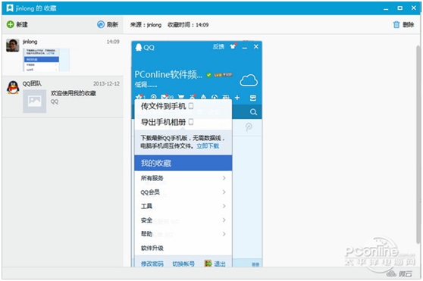Click 切换帐号 at the QQ menu bottom
Screen dimensions: 423x281
183,264
